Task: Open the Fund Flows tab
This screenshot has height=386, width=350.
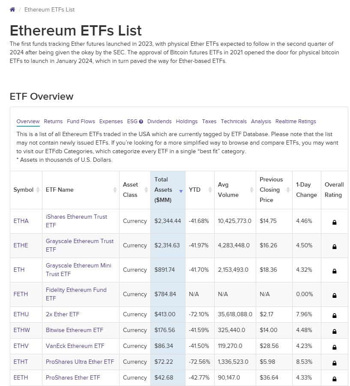Action: click(81, 122)
